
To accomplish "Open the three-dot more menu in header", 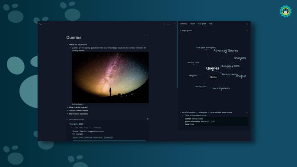I will click(174, 24).
